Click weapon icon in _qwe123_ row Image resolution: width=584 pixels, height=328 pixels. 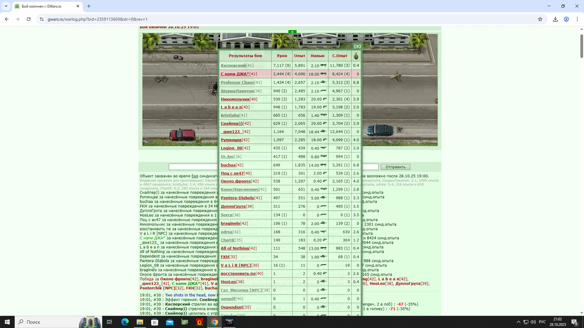pyautogui.click(x=323, y=132)
